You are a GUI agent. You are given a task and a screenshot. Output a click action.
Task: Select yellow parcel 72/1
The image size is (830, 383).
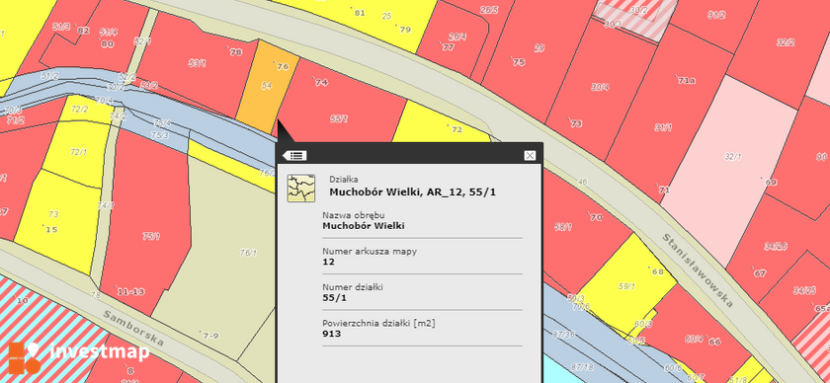(78, 152)
